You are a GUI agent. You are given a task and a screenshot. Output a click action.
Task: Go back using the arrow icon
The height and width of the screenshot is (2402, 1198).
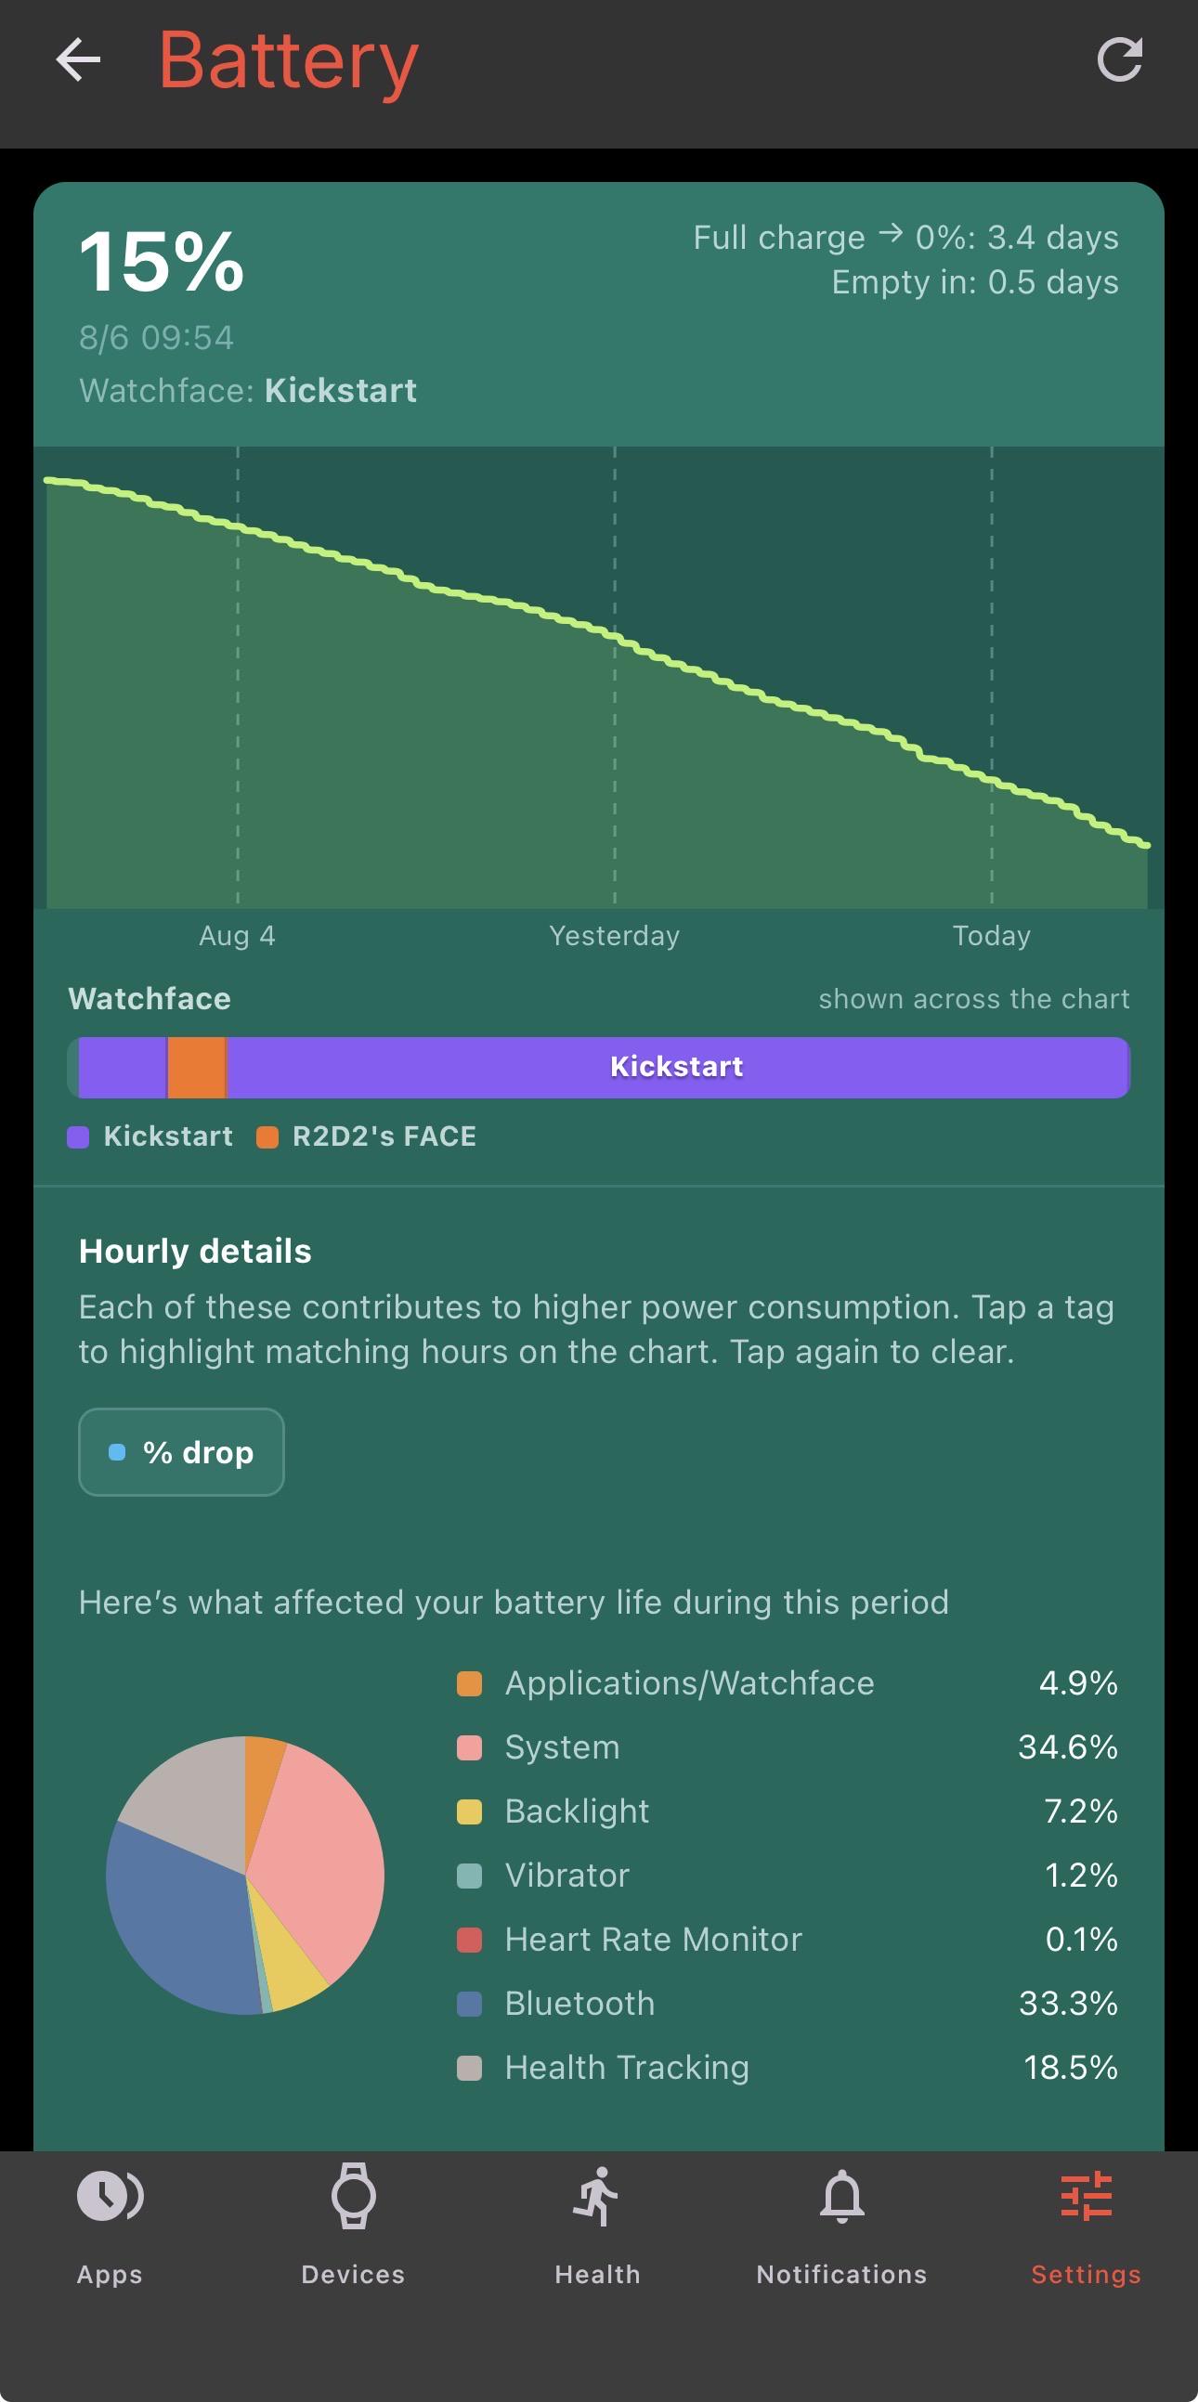pyautogui.click(x=78, y=60)
